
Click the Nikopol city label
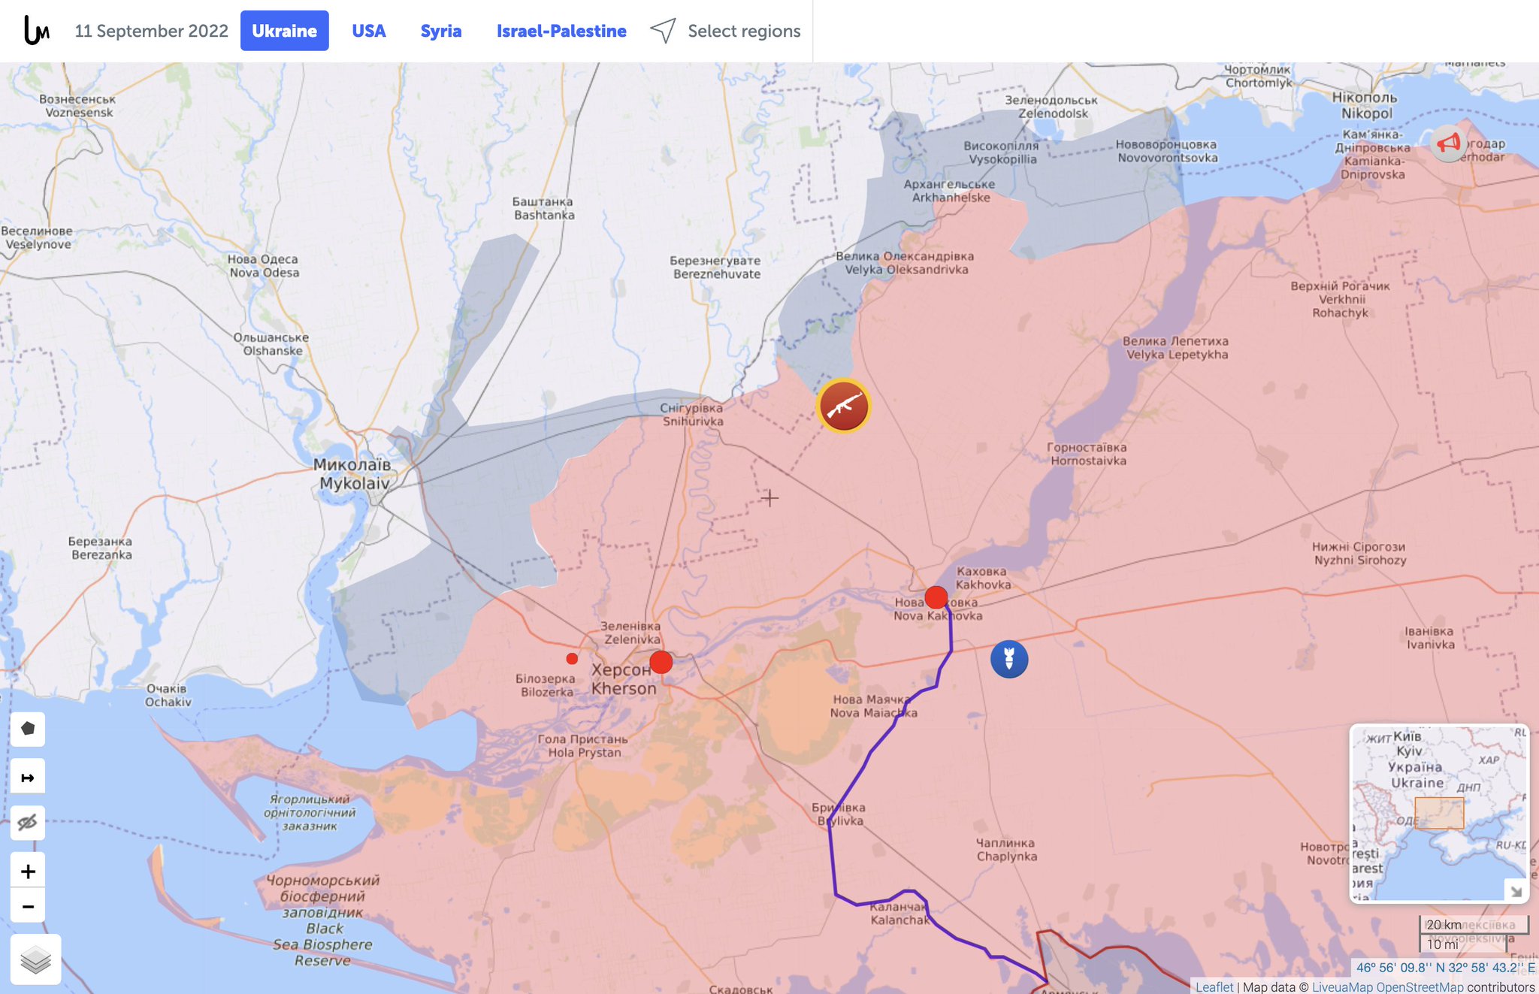pyautogui.click(x=1365, y=105)
